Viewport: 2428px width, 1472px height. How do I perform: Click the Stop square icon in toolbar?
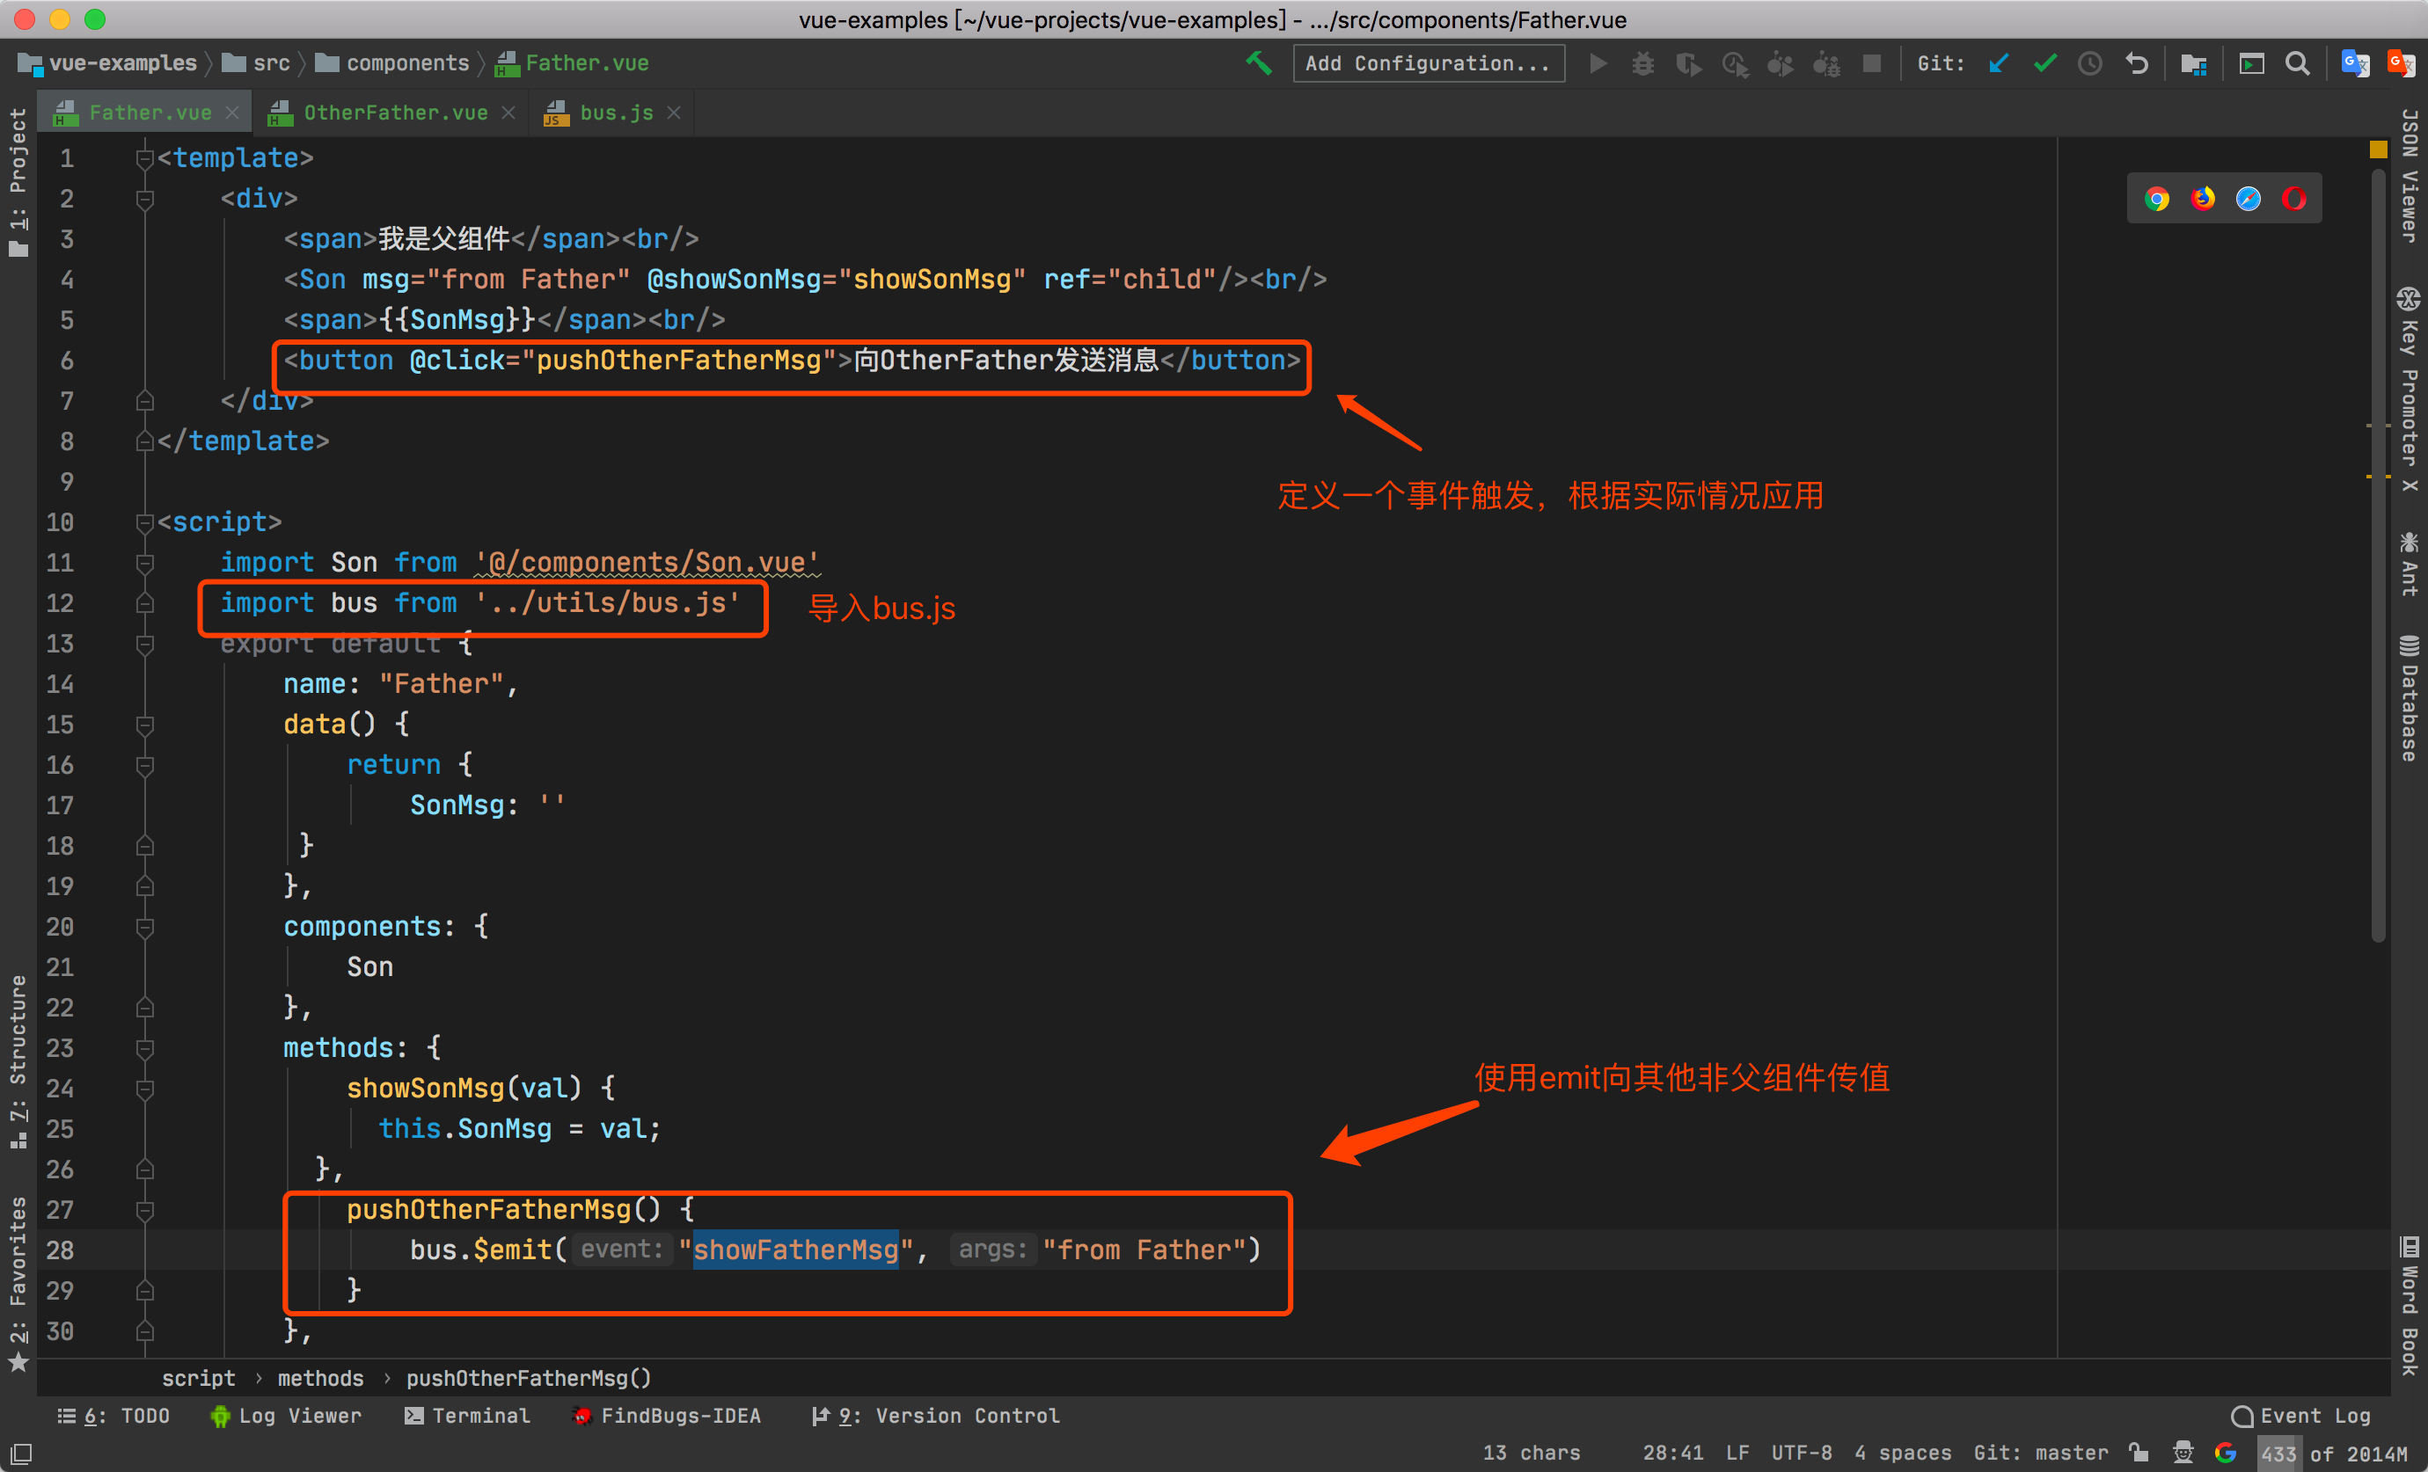[x=1871, y=63]
